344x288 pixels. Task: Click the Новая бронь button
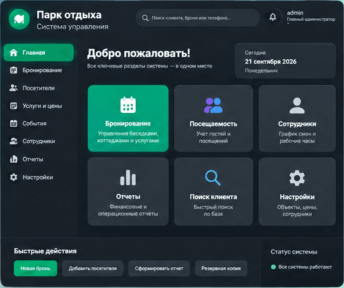click(x=35, y=268)
